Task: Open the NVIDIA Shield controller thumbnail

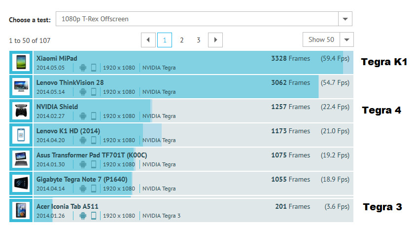Action: pyautogui.click(x=21, y=111)
